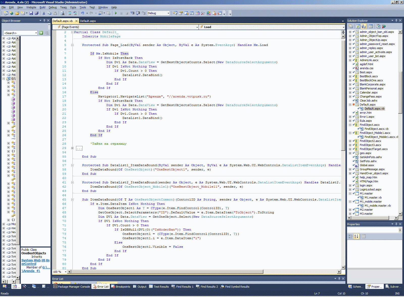Click the Open File folder icon
The width and height of the screenshot is (404, 297).
point(17,13)
